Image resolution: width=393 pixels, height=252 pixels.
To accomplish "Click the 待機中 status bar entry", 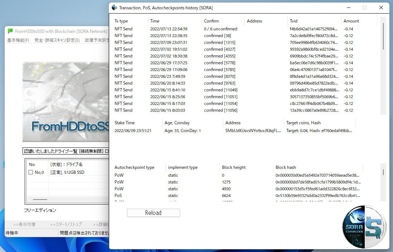I will (12, 233).
